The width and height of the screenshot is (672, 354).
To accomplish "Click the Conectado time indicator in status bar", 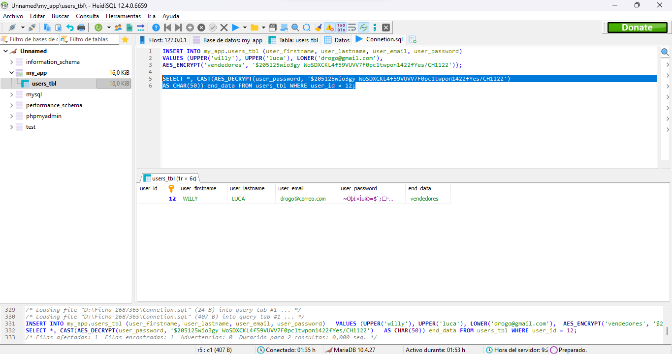I will pyautogui.click(x=290, y=350).
